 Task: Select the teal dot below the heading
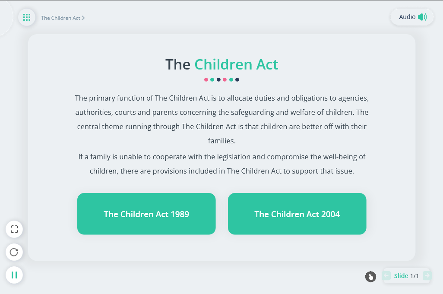[212, 79]
